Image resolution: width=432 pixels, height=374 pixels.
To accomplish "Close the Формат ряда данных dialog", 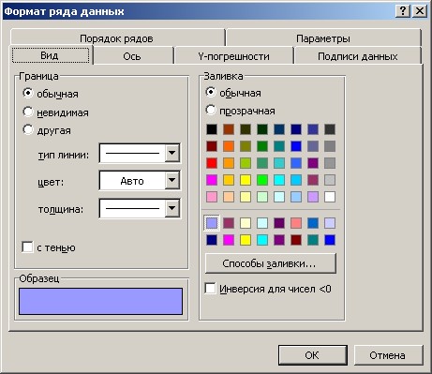I will pyautogui.click(x=420, y=11).
